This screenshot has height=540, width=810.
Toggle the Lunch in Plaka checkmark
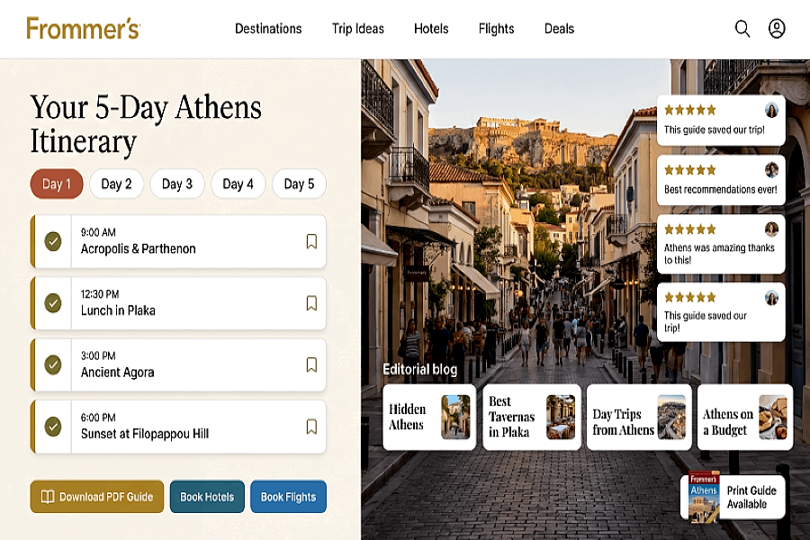[x=53, y=302]
